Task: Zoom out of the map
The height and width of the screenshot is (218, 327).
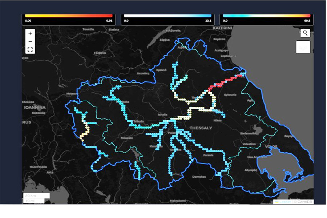Action: click(x=30, y=41)
